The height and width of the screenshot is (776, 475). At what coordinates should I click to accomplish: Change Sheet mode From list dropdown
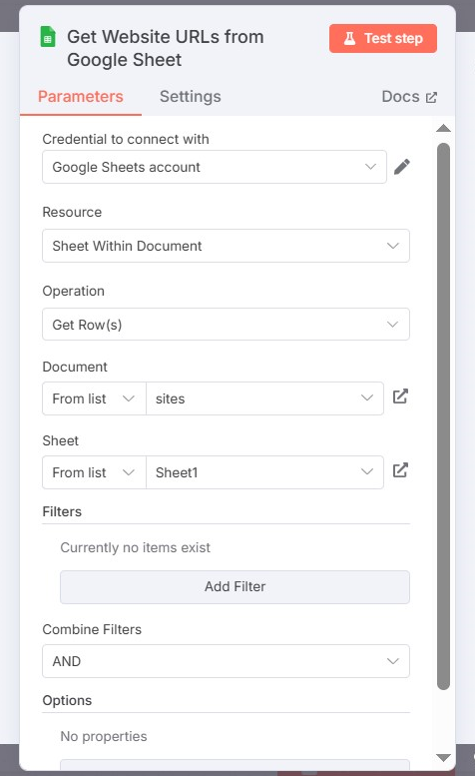point(94,472)
